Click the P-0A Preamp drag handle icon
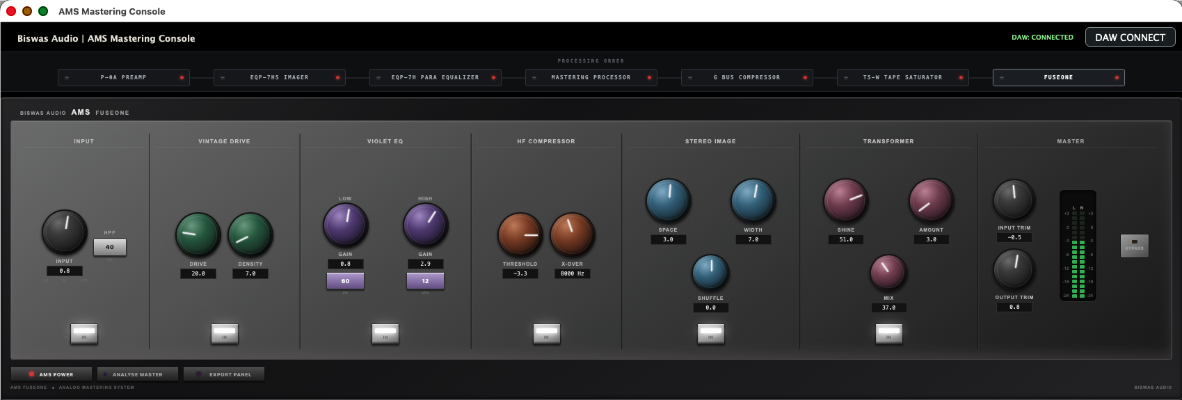 click(x=67, y=77)
